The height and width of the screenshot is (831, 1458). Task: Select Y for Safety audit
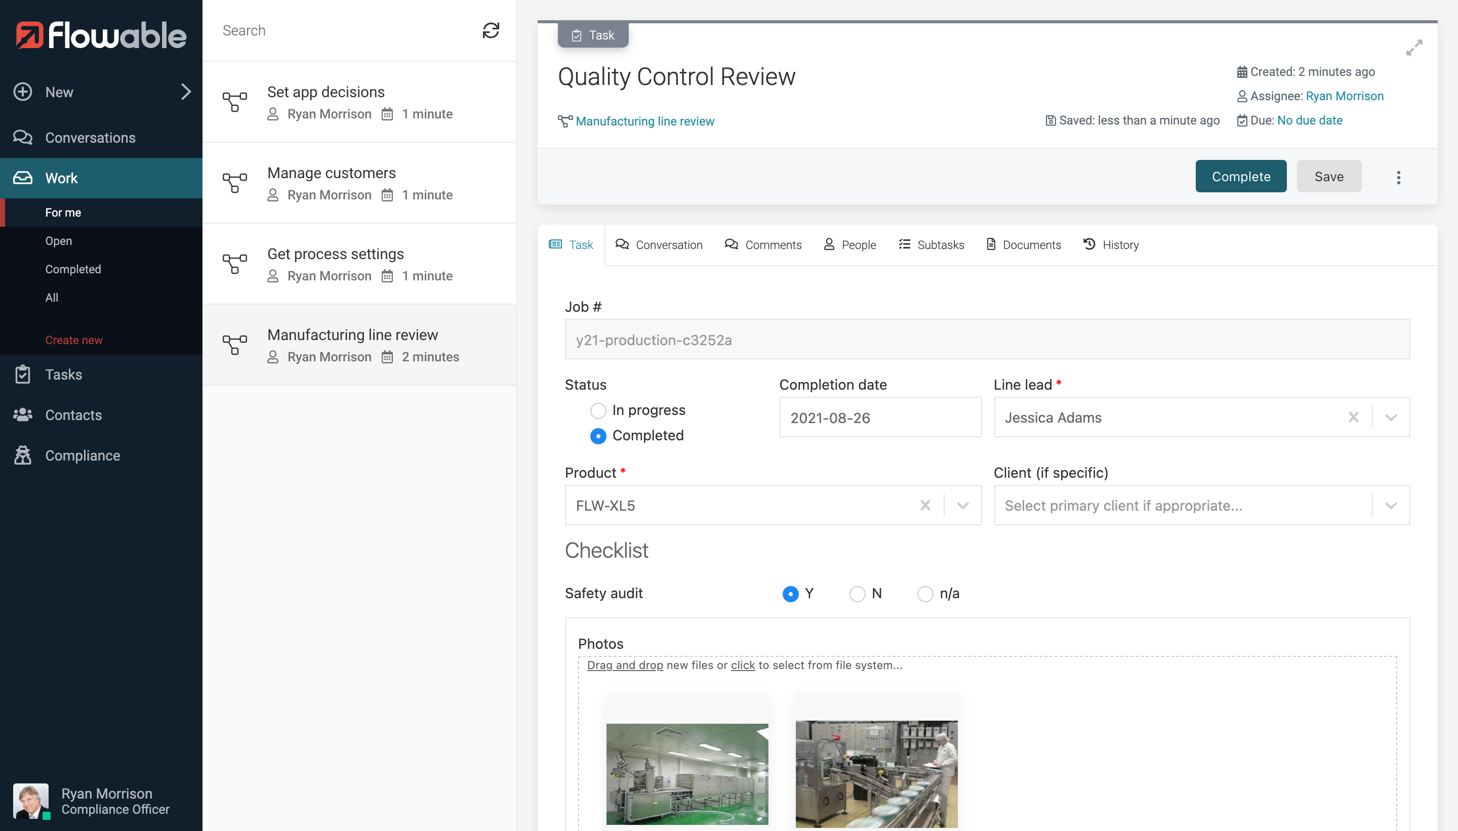790,594
